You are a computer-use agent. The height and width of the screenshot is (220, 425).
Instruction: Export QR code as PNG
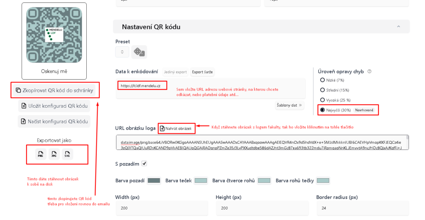(x=40, y=154)
